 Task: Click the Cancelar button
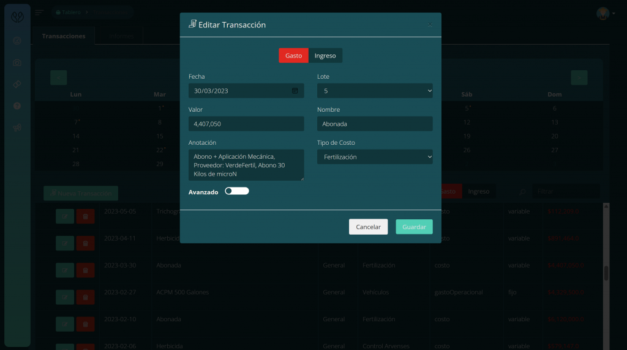pyautogui.click(x=368, y=227)
